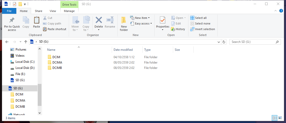Open Customize Quick Access Toolbar dropdown
The height and width of the screenshot is (123, 286).
pyautogui.click(x=25, y=4)
